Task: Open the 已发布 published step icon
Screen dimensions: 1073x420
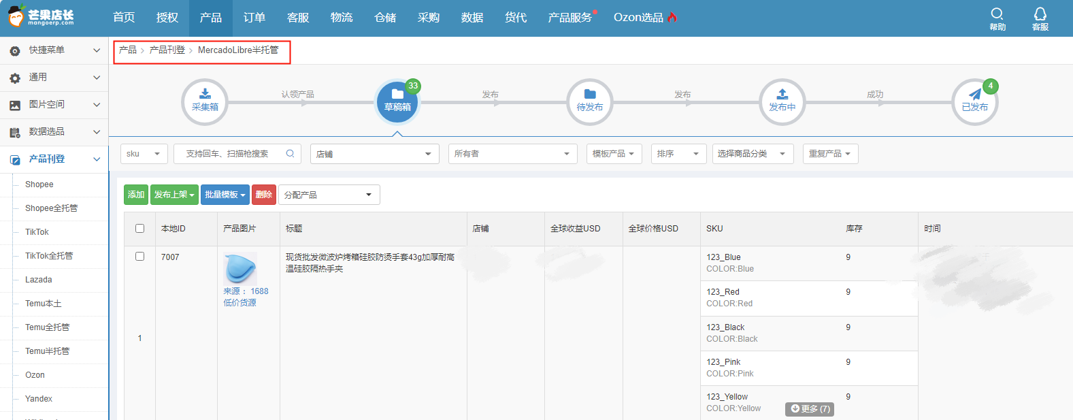Action: 974,101
